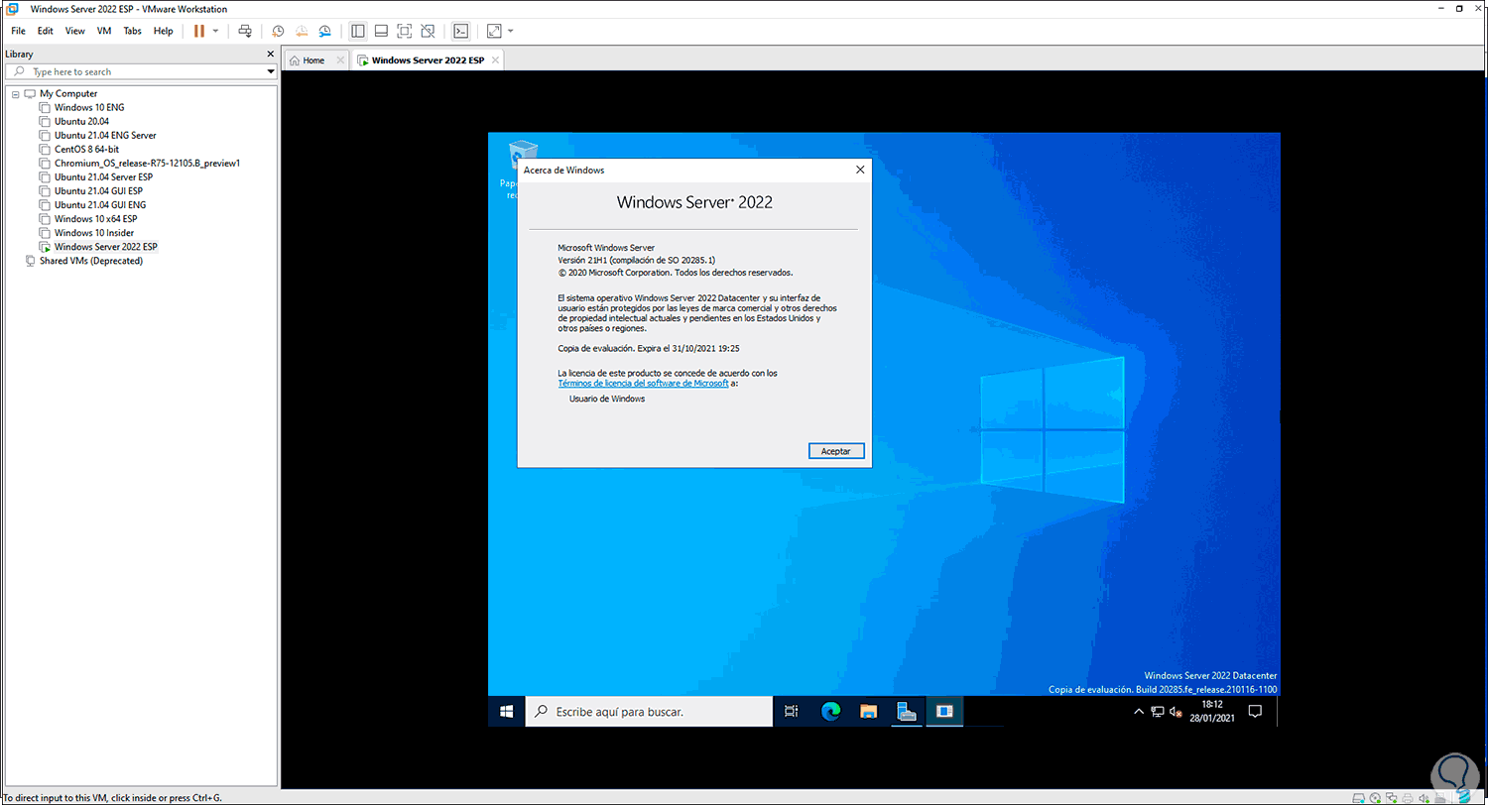Select the Windows Server 2022 ESP tab
This screenshot has height=805, width=1488.
point(428,60)
